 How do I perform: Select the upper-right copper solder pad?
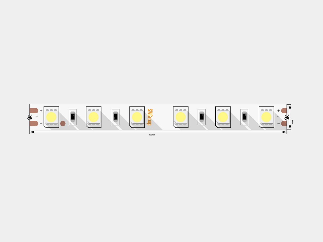click(x=284, y=111)
